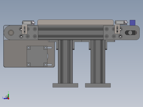The height and width of the screenshot is (107, 143).
Task: Click the blue Z axis arrow of the triad
Action: [5, 98]
